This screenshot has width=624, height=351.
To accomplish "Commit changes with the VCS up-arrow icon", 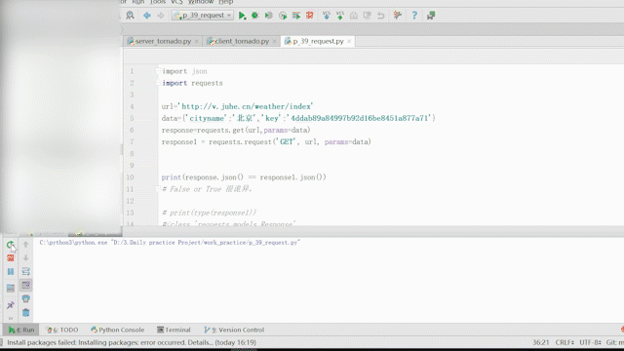I will (340, 16).
